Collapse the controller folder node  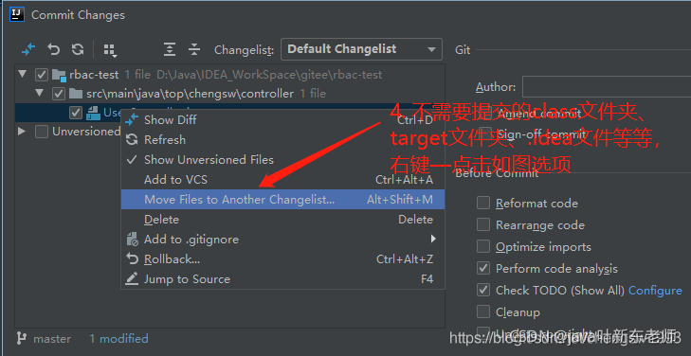click(x=40, y=93)
